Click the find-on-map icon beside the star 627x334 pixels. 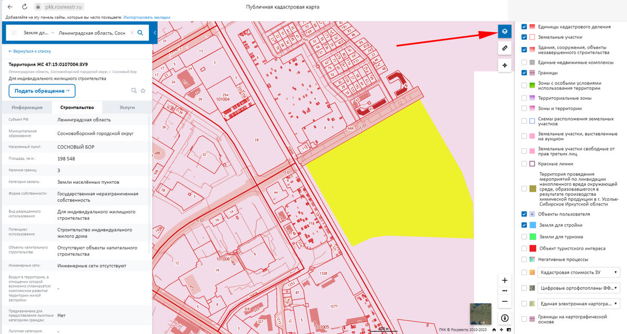tap(134, 90)
